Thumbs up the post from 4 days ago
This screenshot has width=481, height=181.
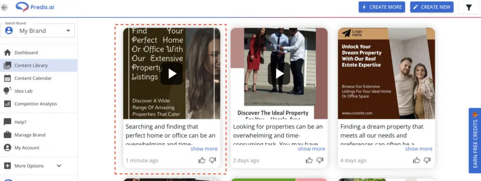point(417,160)
